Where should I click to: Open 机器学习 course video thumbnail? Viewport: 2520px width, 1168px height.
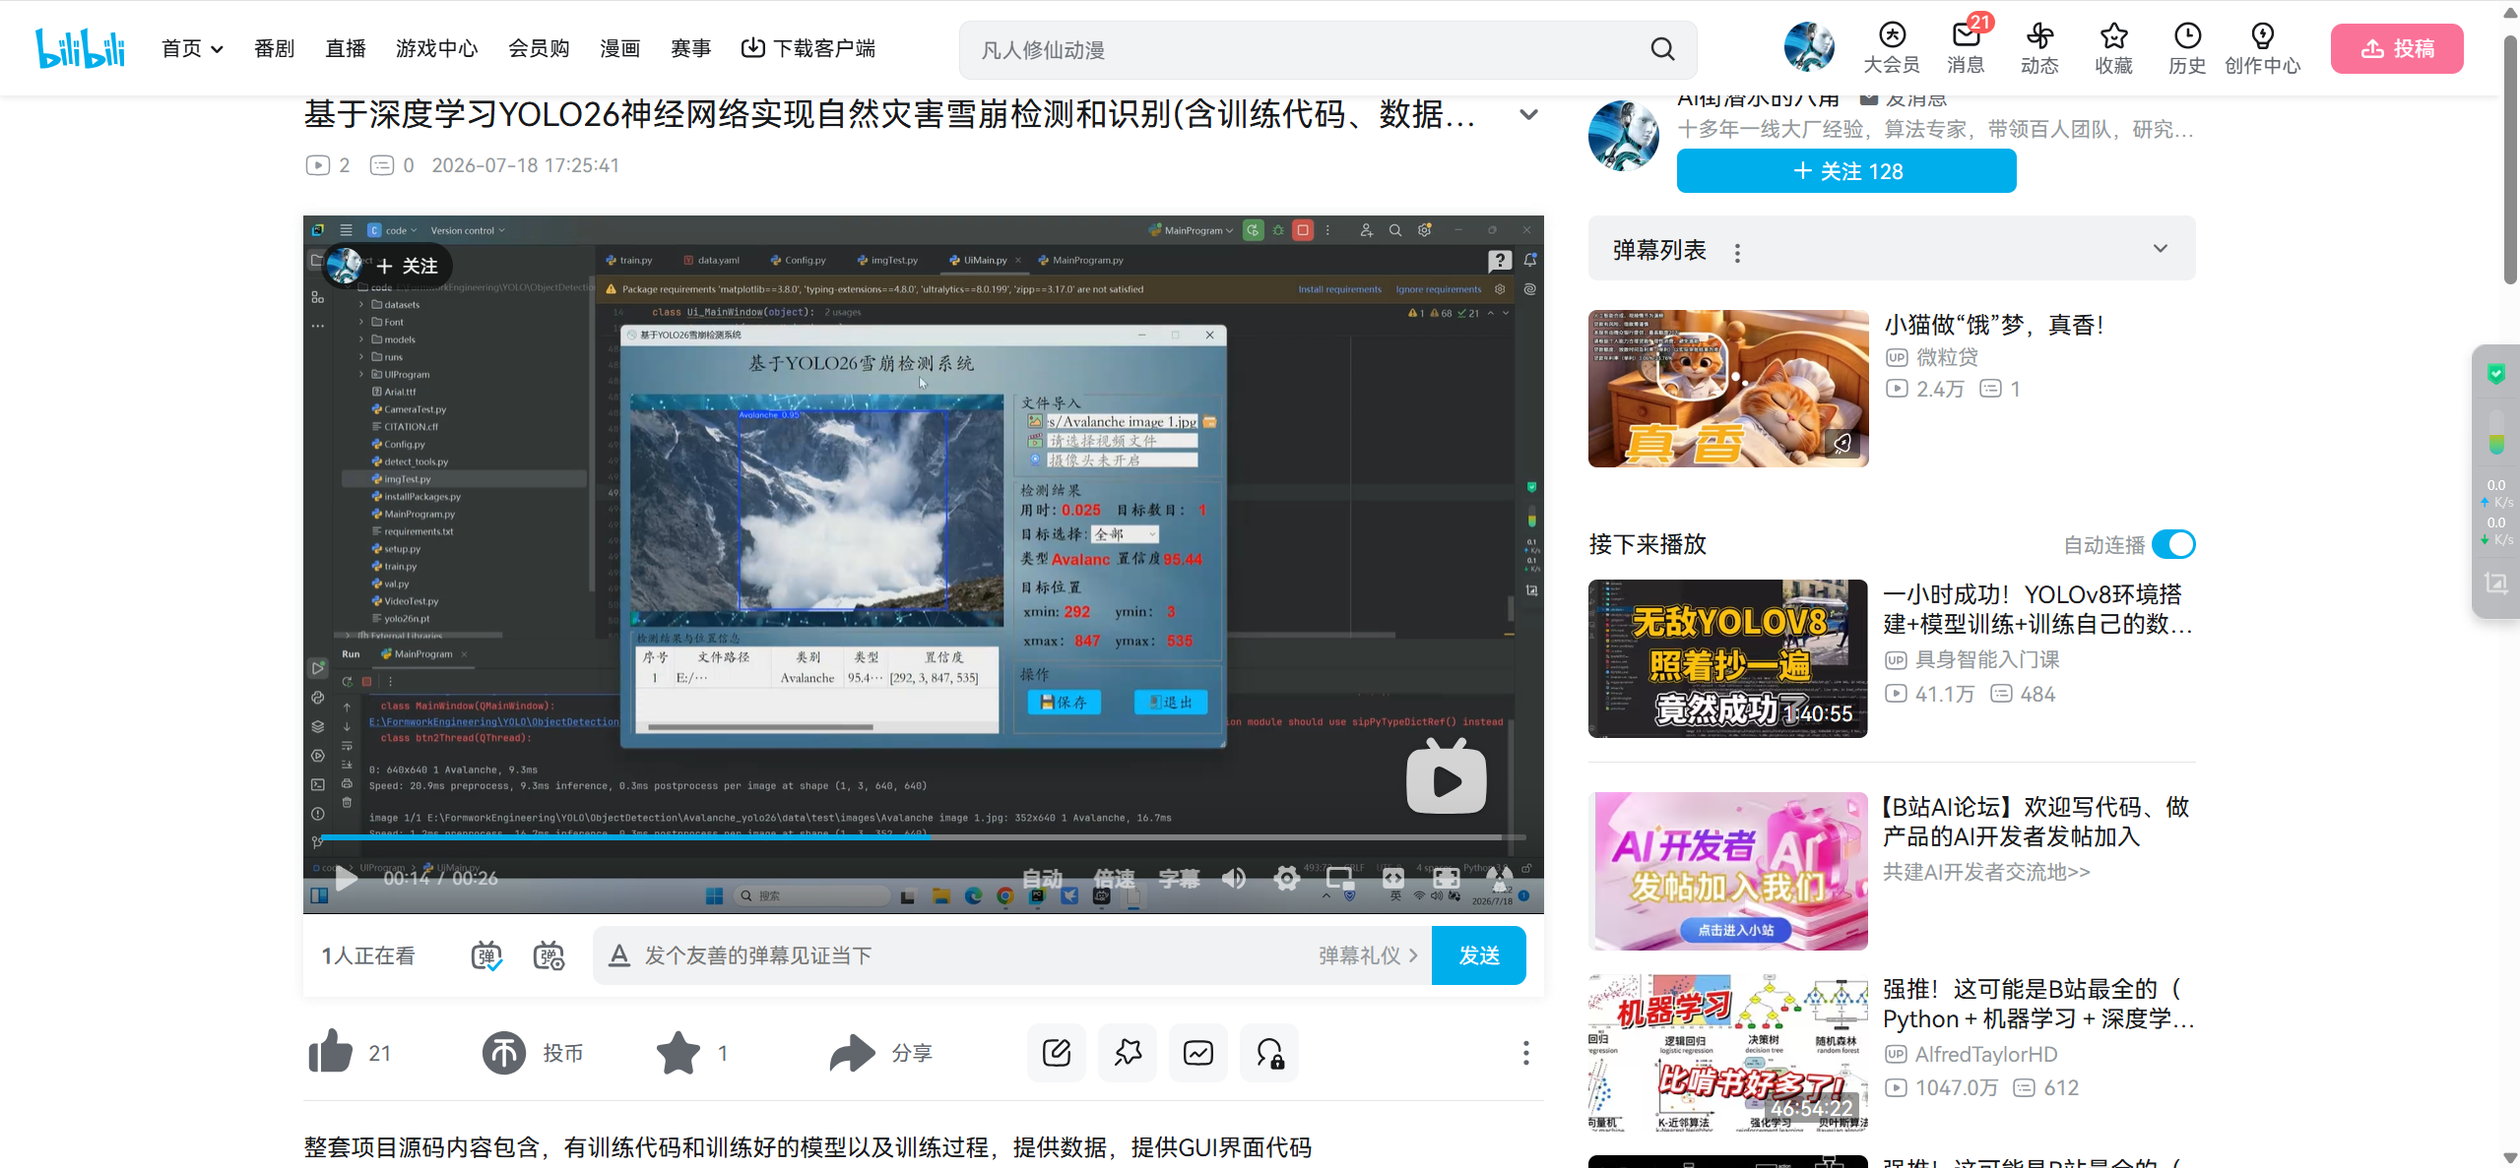coord(1728,1053)
